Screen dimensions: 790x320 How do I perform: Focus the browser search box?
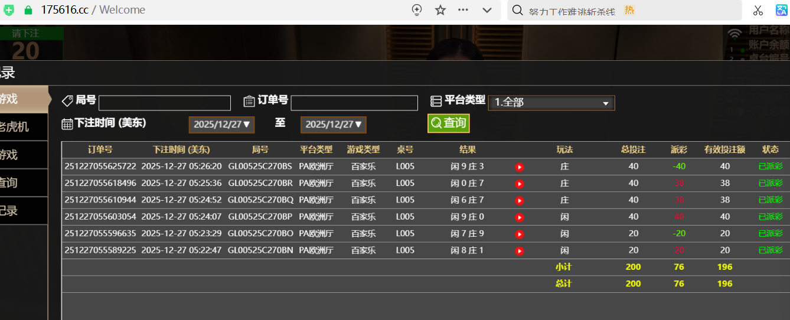(624, 11)
